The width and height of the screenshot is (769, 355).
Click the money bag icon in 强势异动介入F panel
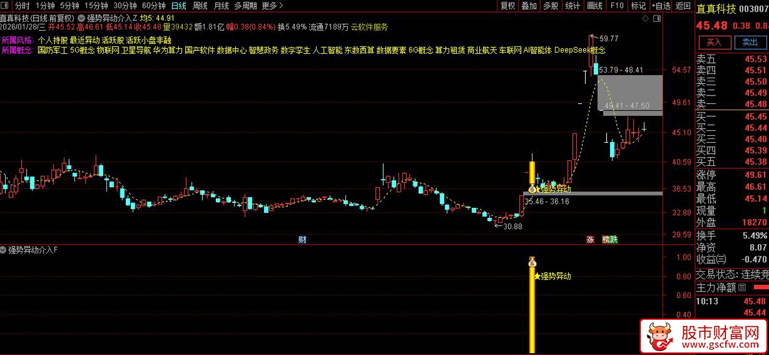point(532,261)
